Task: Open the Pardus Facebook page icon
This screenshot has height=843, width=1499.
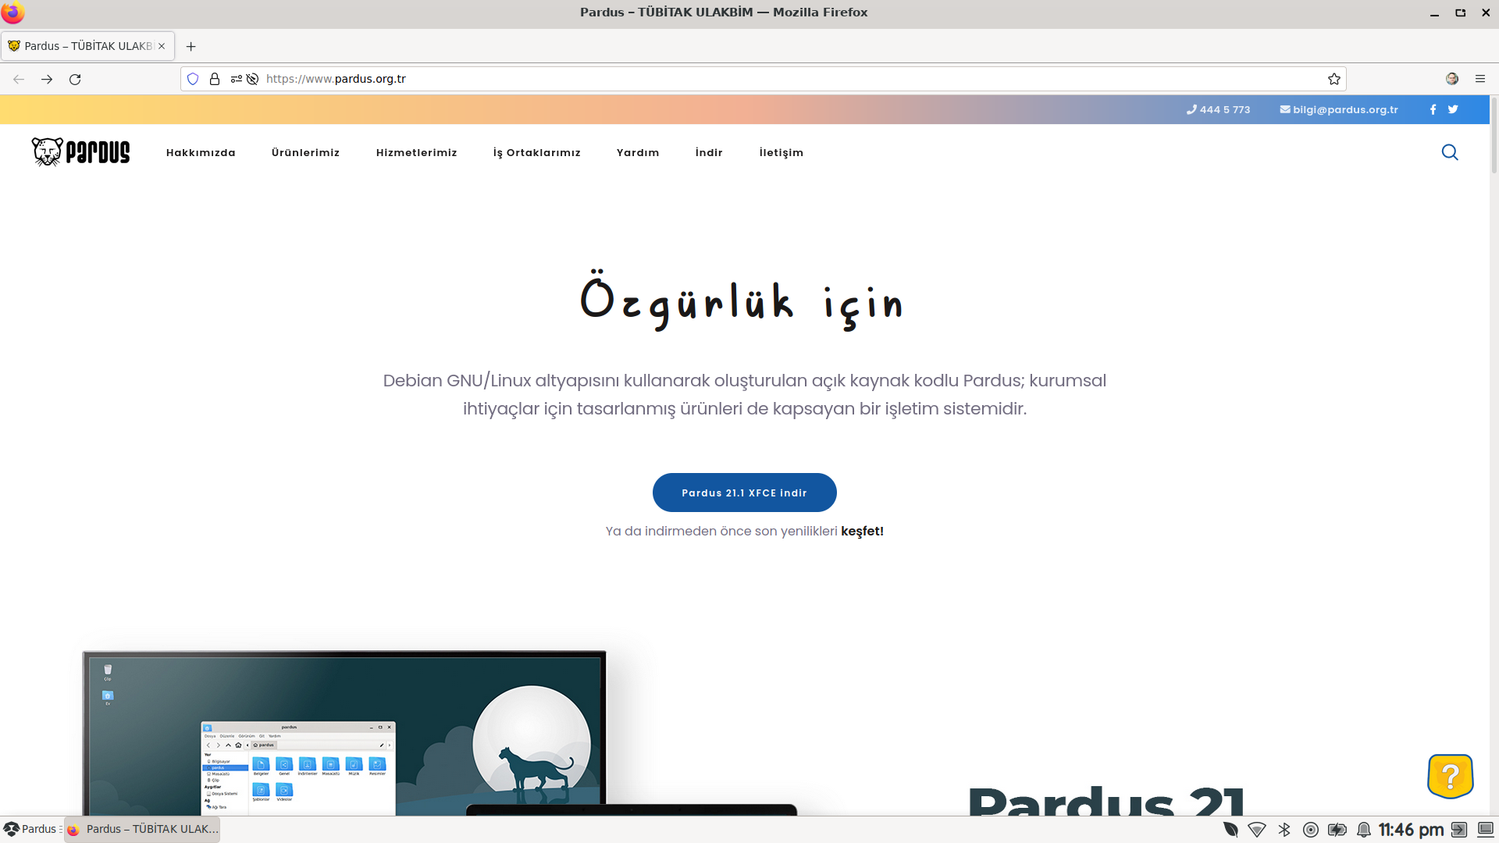Action: (1433, 109)
